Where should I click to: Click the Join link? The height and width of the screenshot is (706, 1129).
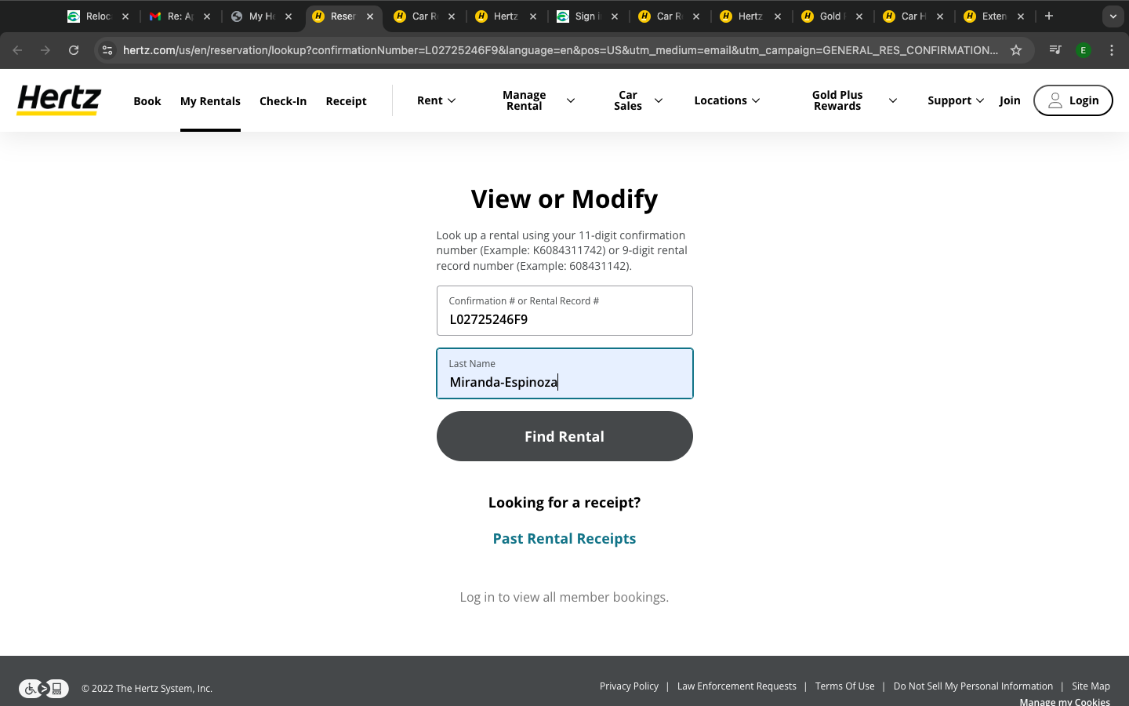click(x=1010, y=100)
